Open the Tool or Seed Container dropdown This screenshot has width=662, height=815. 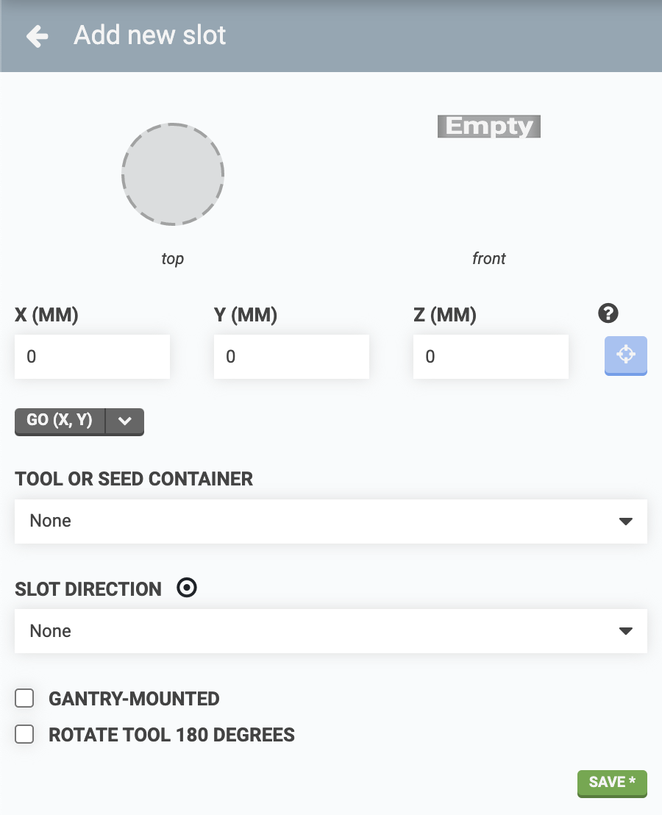[331, 522]
